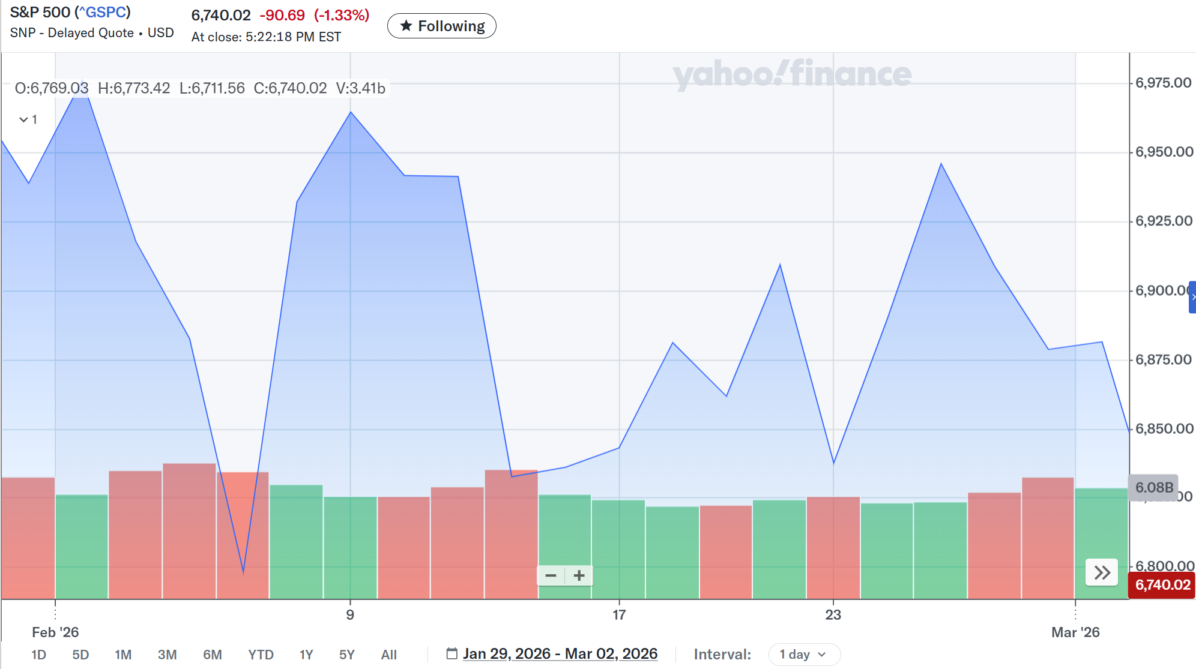Choose the YTD time range
The width and height of the screenshot is (1196, 669).
pyautogui.click(x=261, y=655)
